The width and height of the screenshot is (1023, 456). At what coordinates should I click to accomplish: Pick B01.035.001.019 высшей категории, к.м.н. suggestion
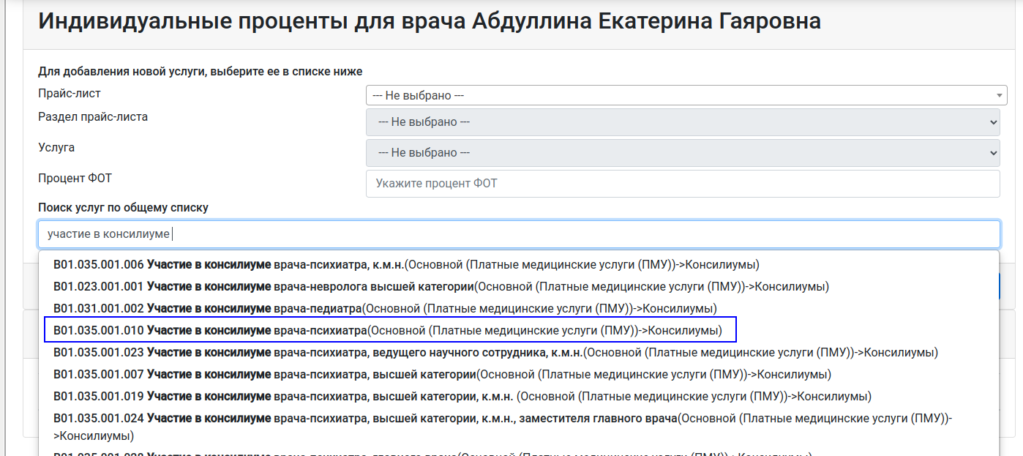tap(462, 396)
